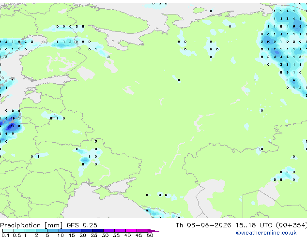This screenshot has width=307, height=237.
Task: Click the legend scale label '40'
Action: 128,235
